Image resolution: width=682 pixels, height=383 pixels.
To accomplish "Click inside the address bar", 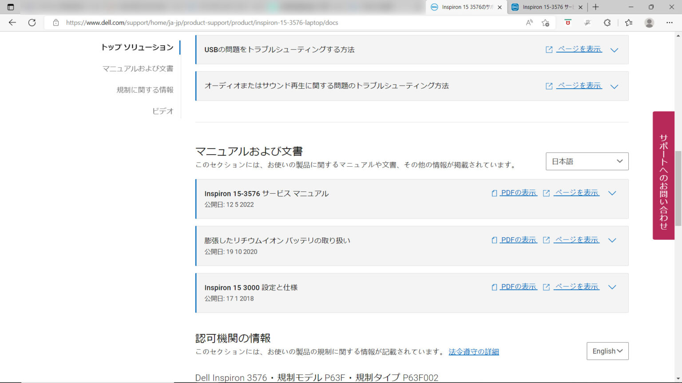I will pyautogui.click(x=266, y=23).
